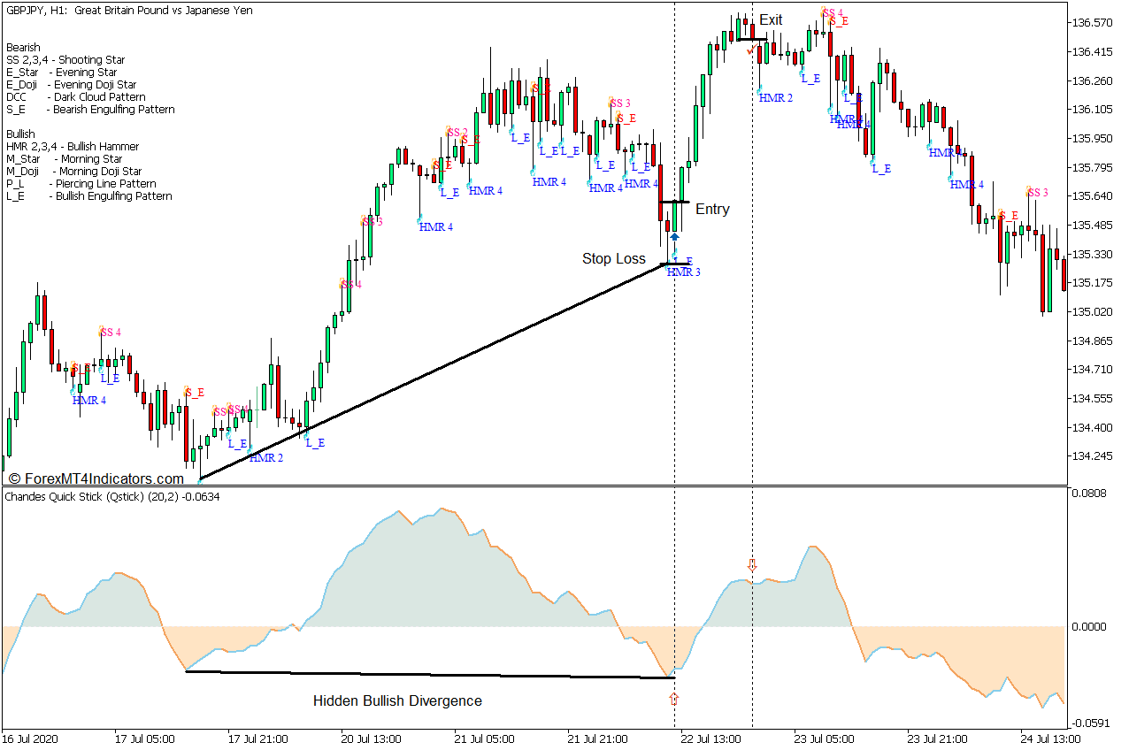Click the SS 3 shooting star marker at far right
The image size is (1129, 750).
coord(1037,193)
